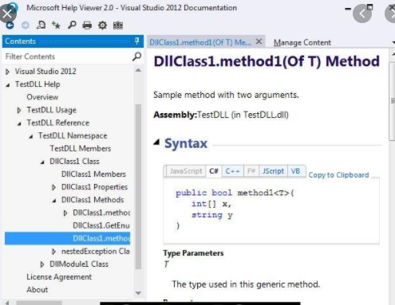Click the Contents vertical scrollbar thumb
The width and height of the screenshot is (395, 305).
138,186
